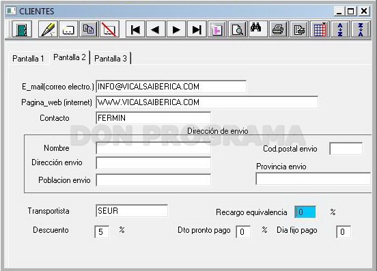Switch to the Pantalla 3 tab
Image resolution: width=377 pixels, height=271 pixels.
tap(111, 59)
